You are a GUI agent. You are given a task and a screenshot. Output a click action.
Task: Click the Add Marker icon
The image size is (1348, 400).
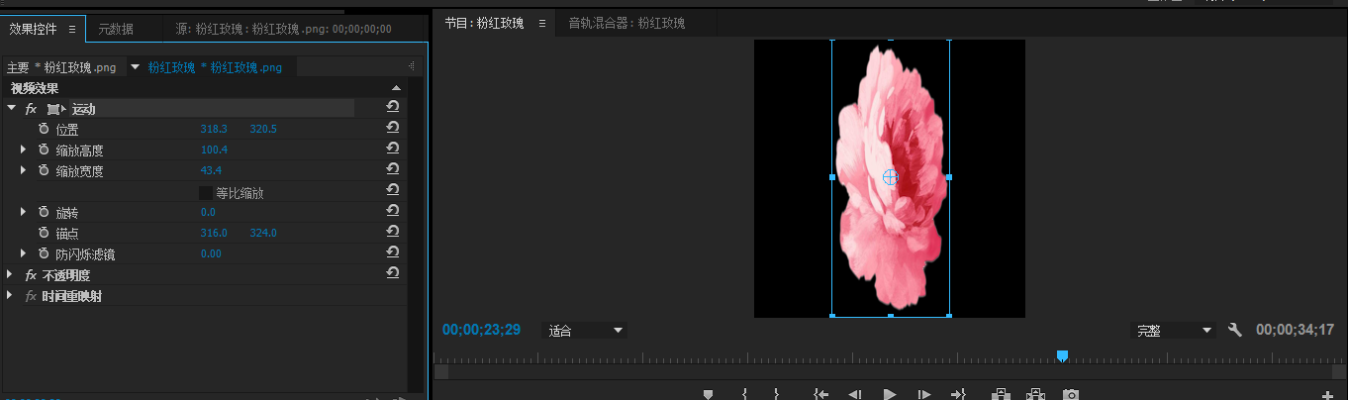tap(708, 394)
